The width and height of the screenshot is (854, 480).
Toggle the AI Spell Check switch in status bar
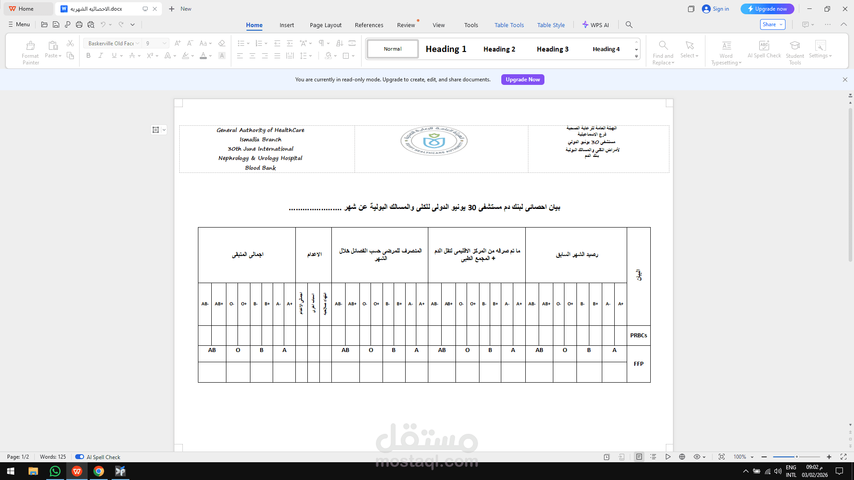(80, 456)
